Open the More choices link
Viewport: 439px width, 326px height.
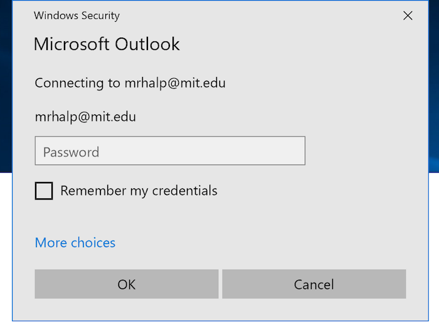point(75,243)
